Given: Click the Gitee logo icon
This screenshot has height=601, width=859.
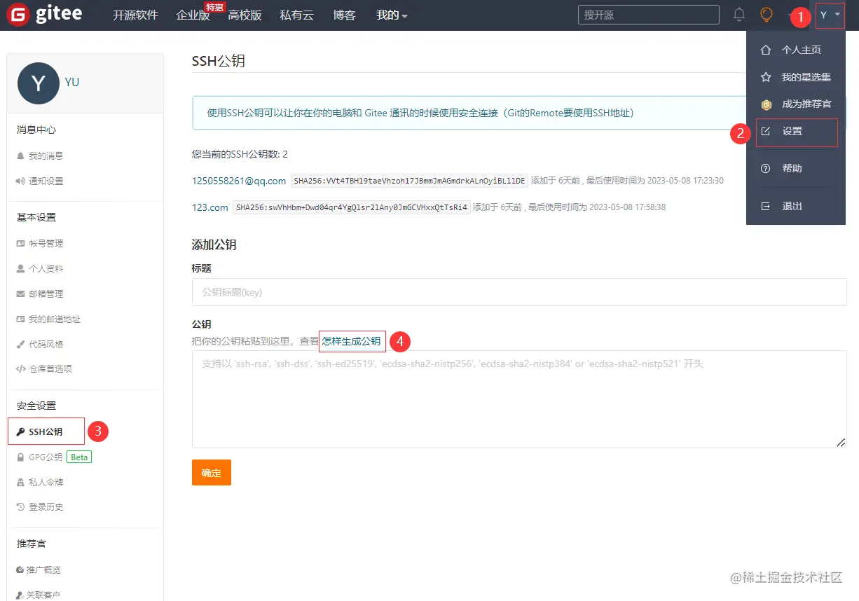Looking at the screenshot, I should tap(18, 15).
